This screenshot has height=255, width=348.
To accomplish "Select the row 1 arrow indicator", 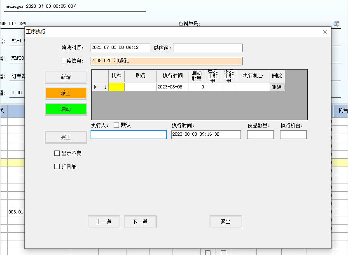I will pos(96,87).
